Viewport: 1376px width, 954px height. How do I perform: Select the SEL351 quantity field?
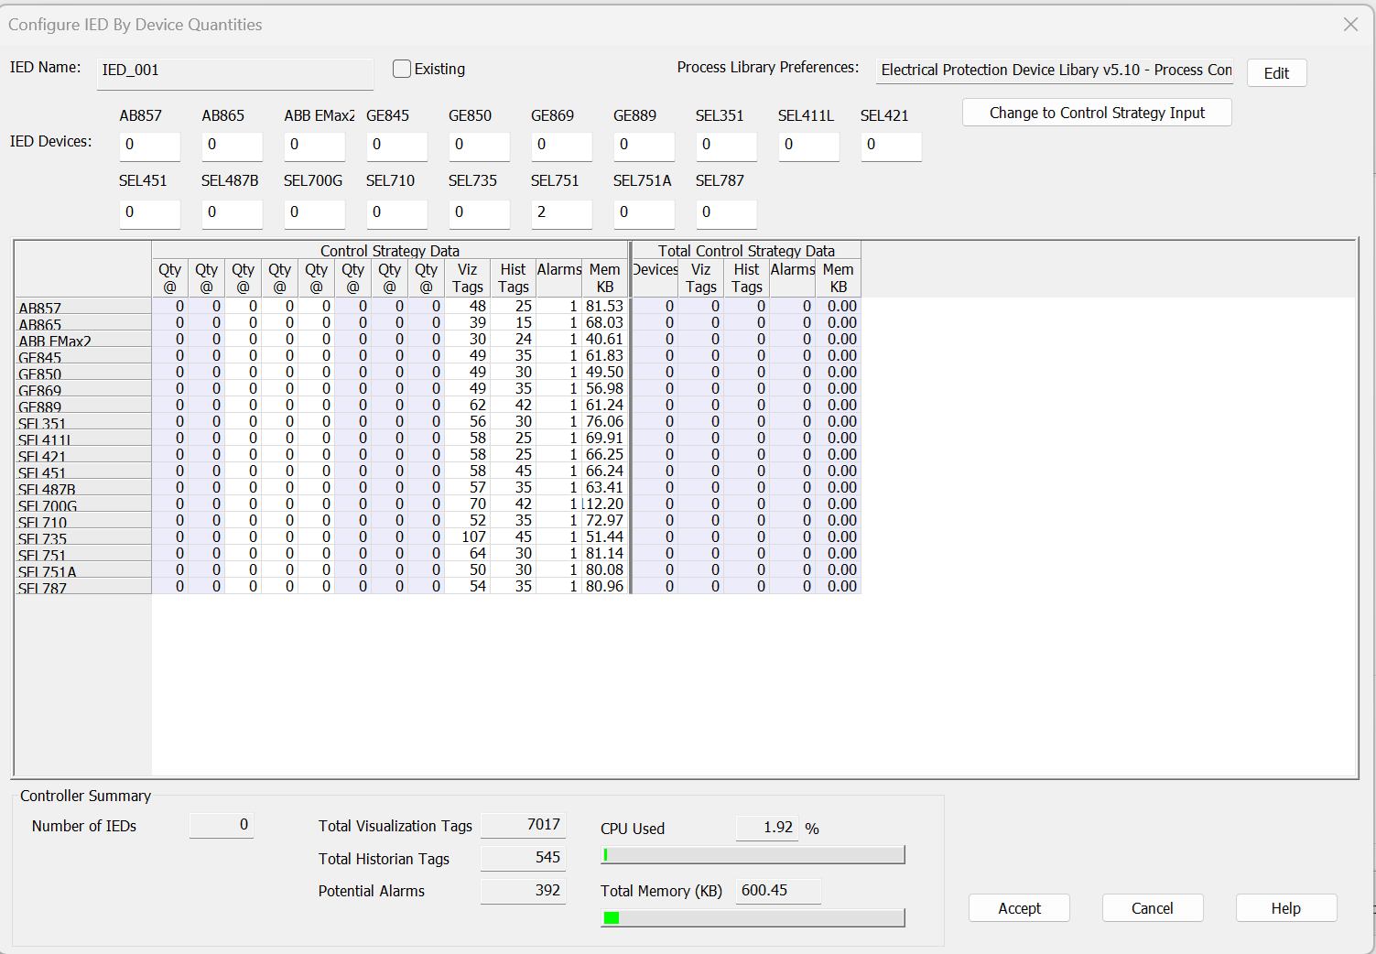tap(726, 146)
